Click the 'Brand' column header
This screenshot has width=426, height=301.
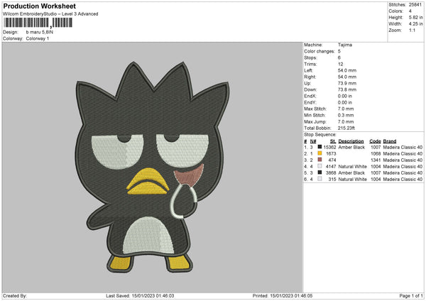coord(390,141)
